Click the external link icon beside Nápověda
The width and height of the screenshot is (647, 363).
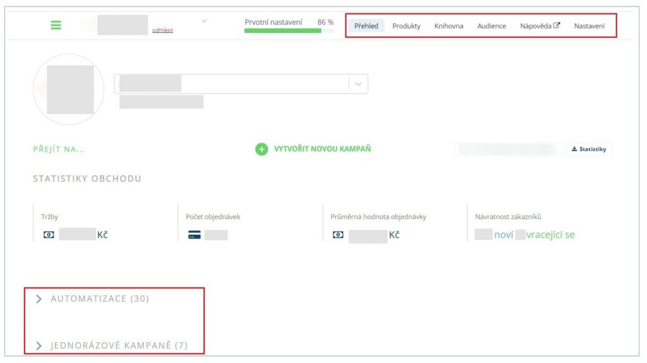point(557,26)
